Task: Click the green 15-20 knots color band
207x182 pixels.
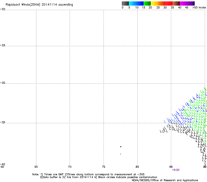Action: 147,3
